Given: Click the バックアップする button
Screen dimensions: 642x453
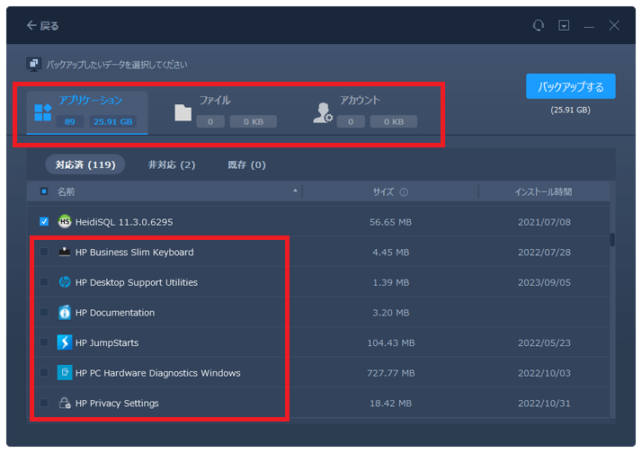Looking at the screenshot, I should 570,87.
